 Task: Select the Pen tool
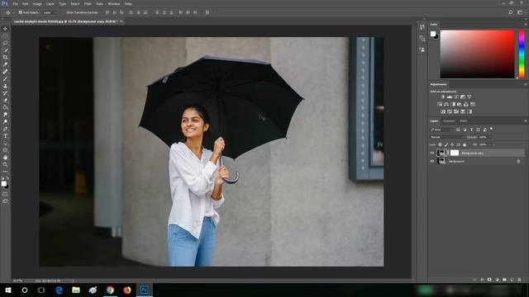[x=5, y=129]
